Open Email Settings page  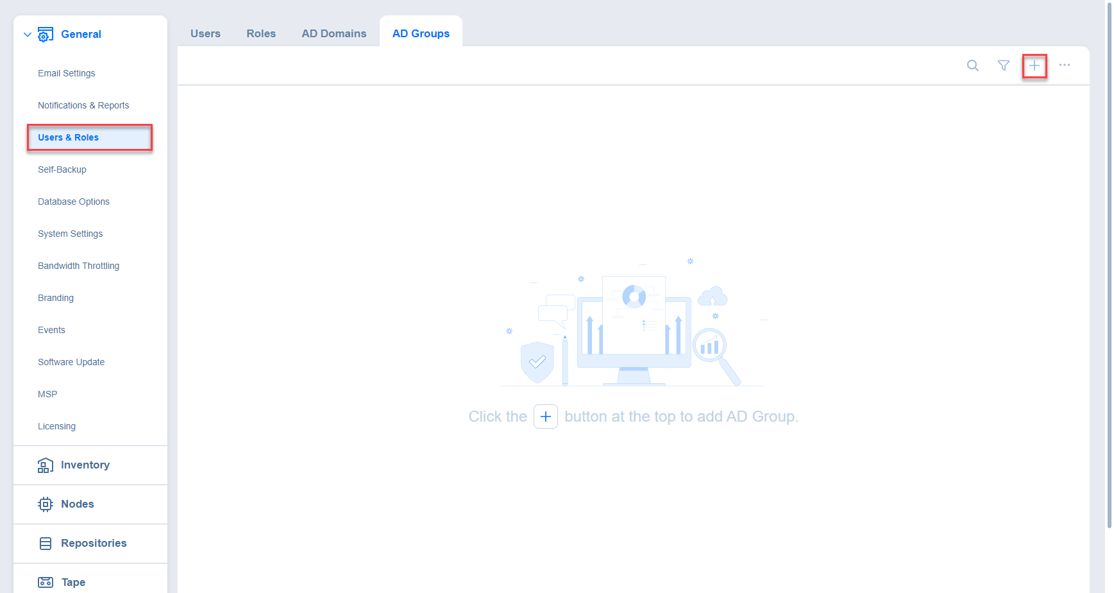pyautogui.click(x=66, y=73)
